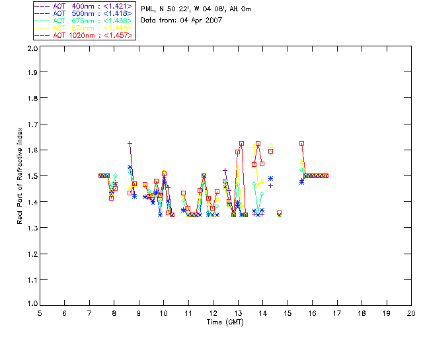423x339 pixels.
Task: Click the x-axis tick label '18'
Action: 362,313
